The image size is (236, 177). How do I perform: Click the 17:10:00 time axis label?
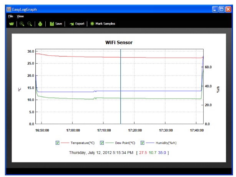pos(104,131)
